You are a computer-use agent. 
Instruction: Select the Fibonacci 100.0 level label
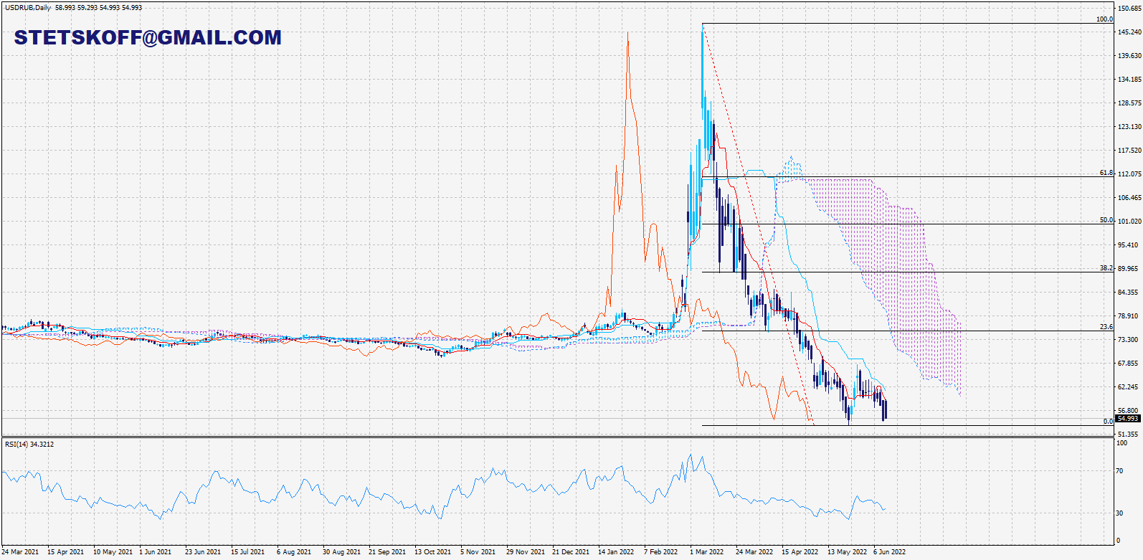coord(1104,19)
